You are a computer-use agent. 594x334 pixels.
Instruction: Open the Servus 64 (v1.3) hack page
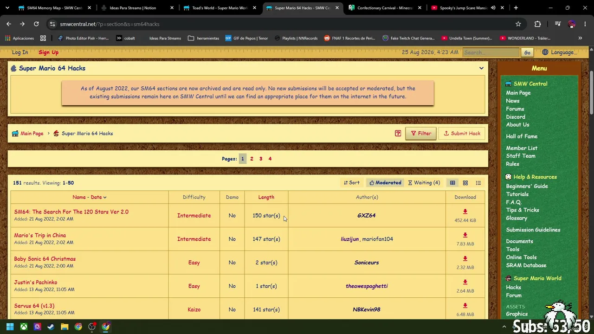(34, 306)
